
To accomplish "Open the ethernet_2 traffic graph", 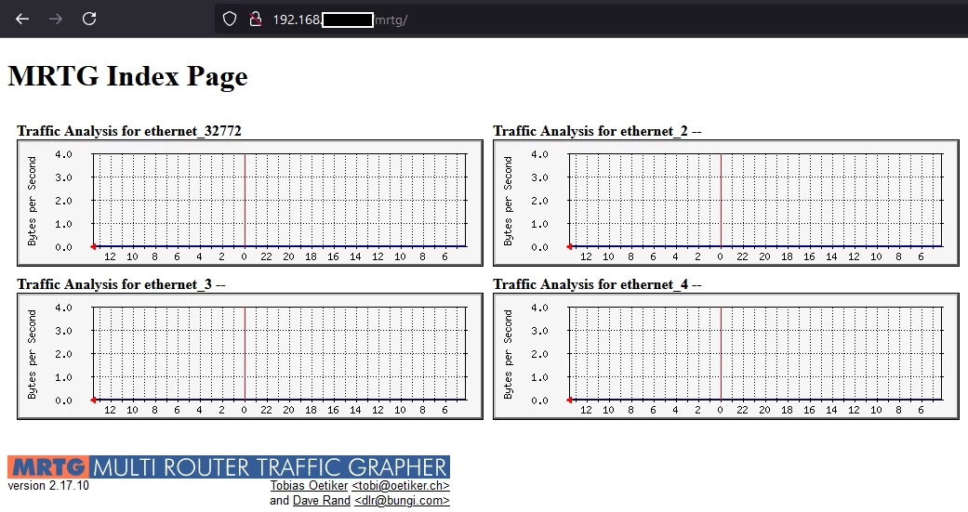I will coord(725,203).
